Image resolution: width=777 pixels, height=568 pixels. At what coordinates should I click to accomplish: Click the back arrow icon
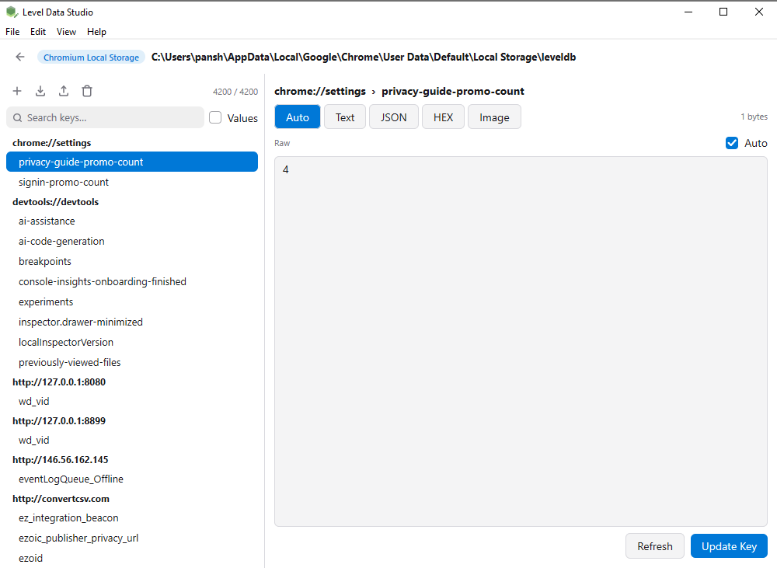[x=20, y=57]
